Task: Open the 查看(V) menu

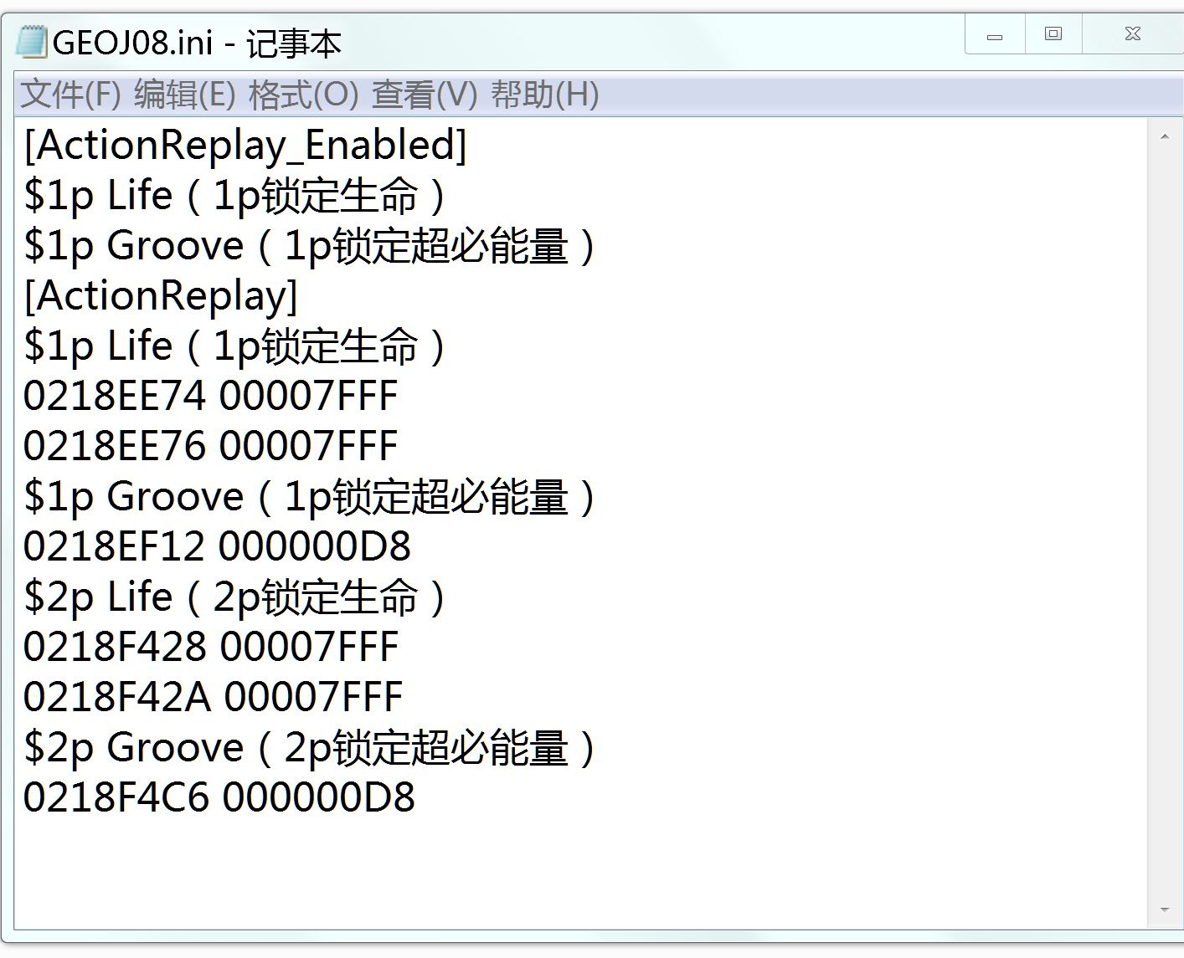Action: pyautogui.click(x=425, y=95)
